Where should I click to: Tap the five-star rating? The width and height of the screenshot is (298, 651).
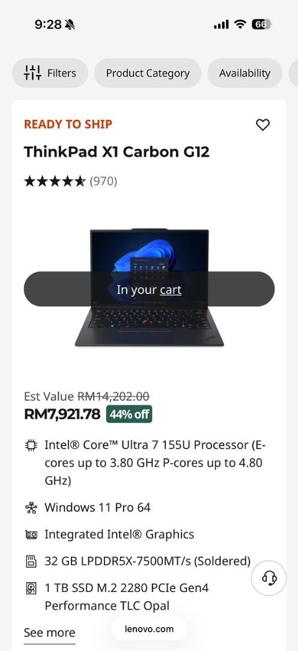55,181
